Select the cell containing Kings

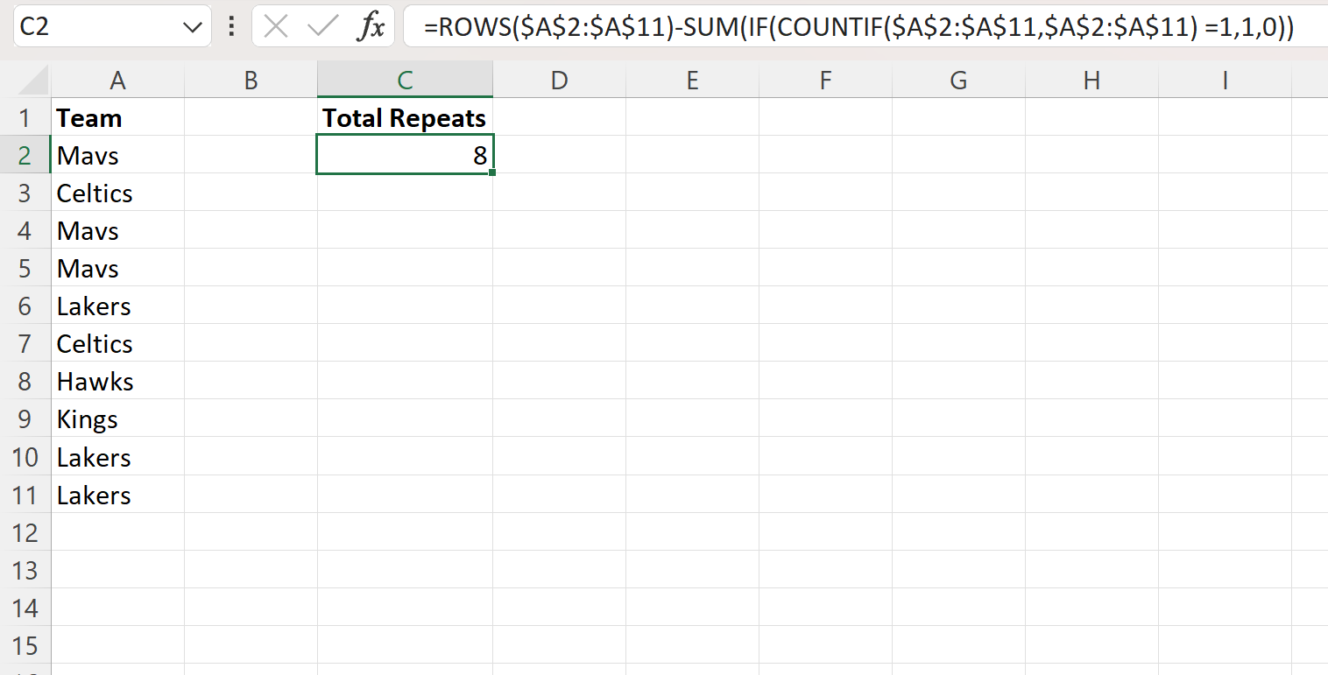point(117,418)
